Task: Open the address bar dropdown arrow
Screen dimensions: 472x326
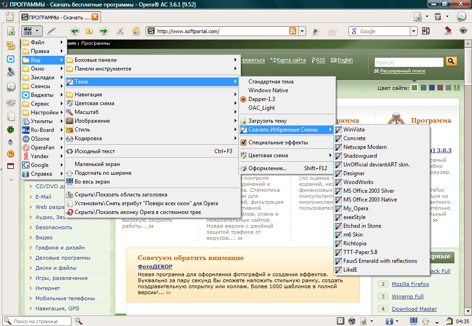Action: [x=302, y=31]
